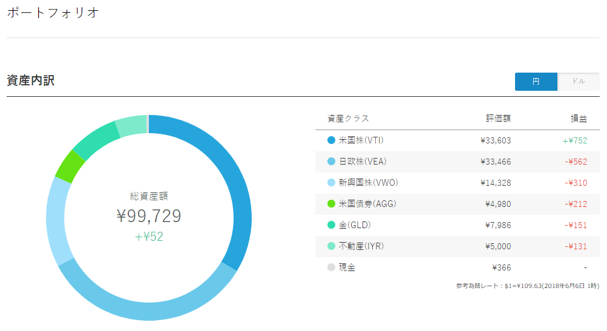Click the +¥752 profit value
607x331 pixels.
point(575,140)
